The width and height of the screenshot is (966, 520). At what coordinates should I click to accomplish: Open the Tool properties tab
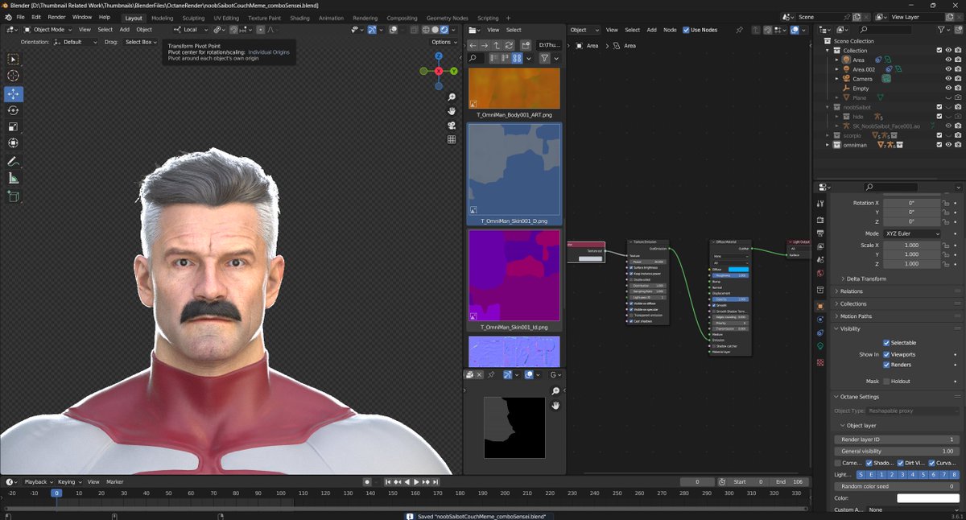click(820, 204)
